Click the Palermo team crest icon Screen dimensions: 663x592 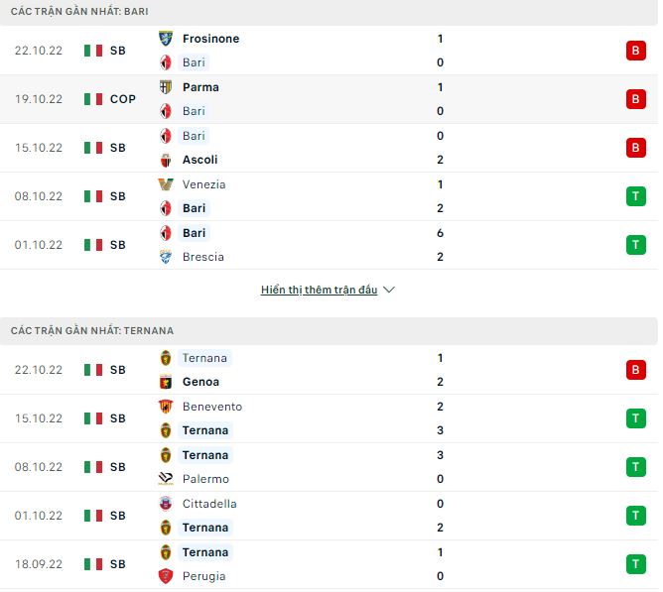click(166, 479)
